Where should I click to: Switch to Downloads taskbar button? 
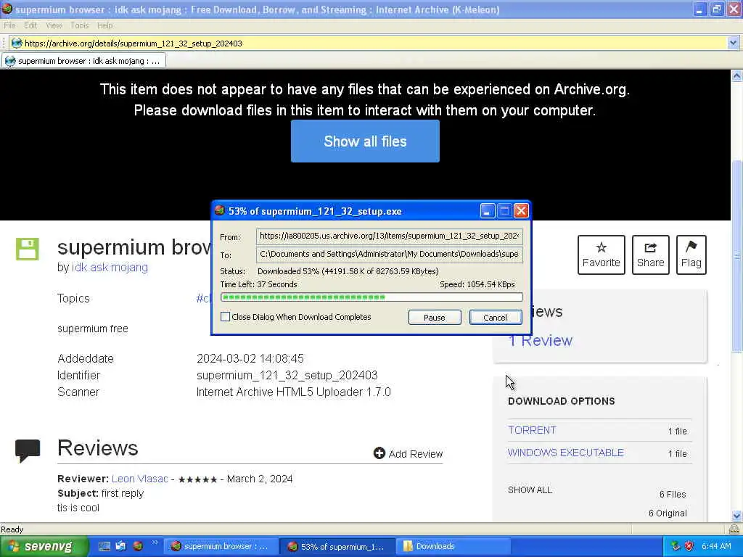click(x=454, y=546)
